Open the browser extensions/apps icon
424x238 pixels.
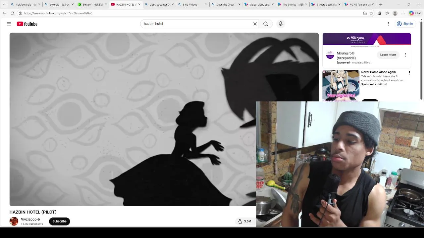[365, 13]
